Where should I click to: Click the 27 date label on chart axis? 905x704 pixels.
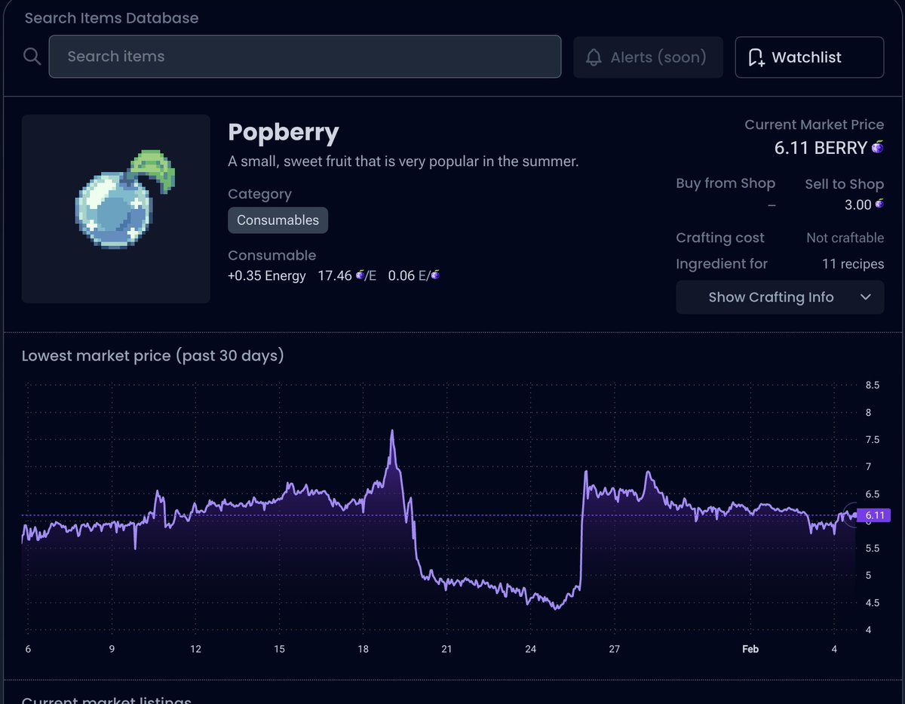615,649
